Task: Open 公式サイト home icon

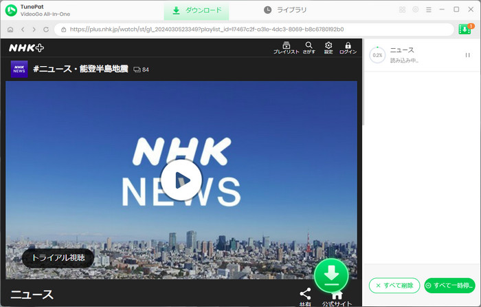Action: pyautogui.click(x=337, y=297)
